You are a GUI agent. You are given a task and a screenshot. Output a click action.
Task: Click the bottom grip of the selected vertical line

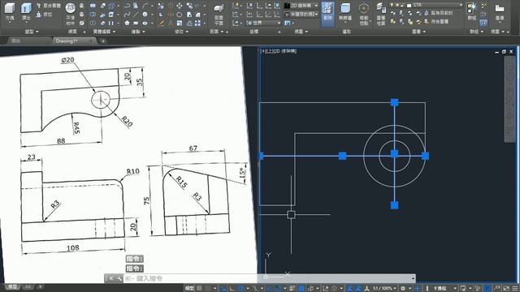point(394,205)
